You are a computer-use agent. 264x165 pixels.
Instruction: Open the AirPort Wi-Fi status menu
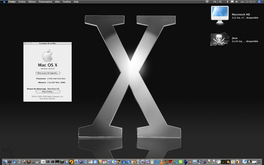[207, 2]
